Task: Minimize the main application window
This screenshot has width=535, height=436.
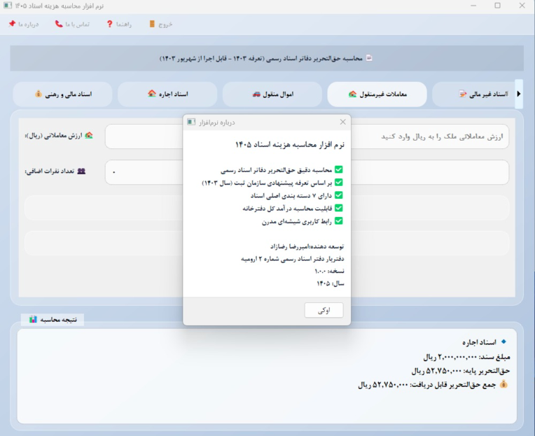Action: click(473, 6)
